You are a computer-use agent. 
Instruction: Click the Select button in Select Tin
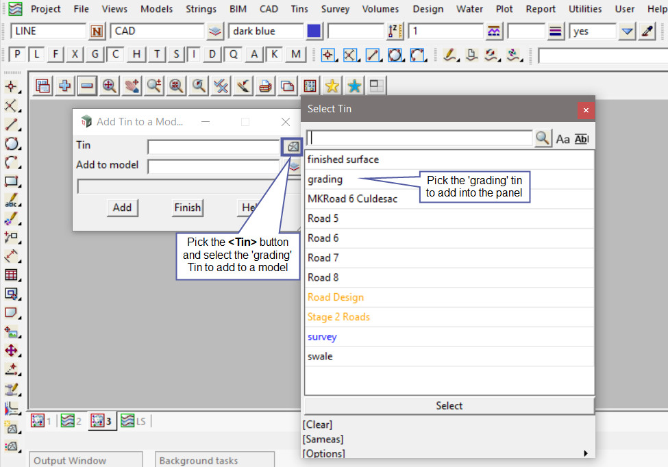449,405
